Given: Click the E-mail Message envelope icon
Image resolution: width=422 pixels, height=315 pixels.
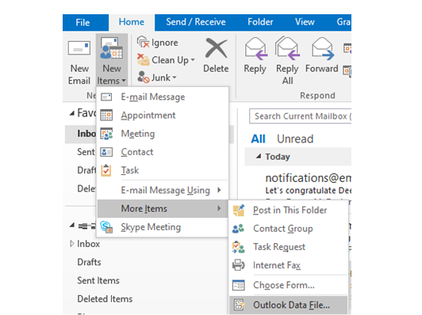Looking at the screenshot, I should (106, 97).
